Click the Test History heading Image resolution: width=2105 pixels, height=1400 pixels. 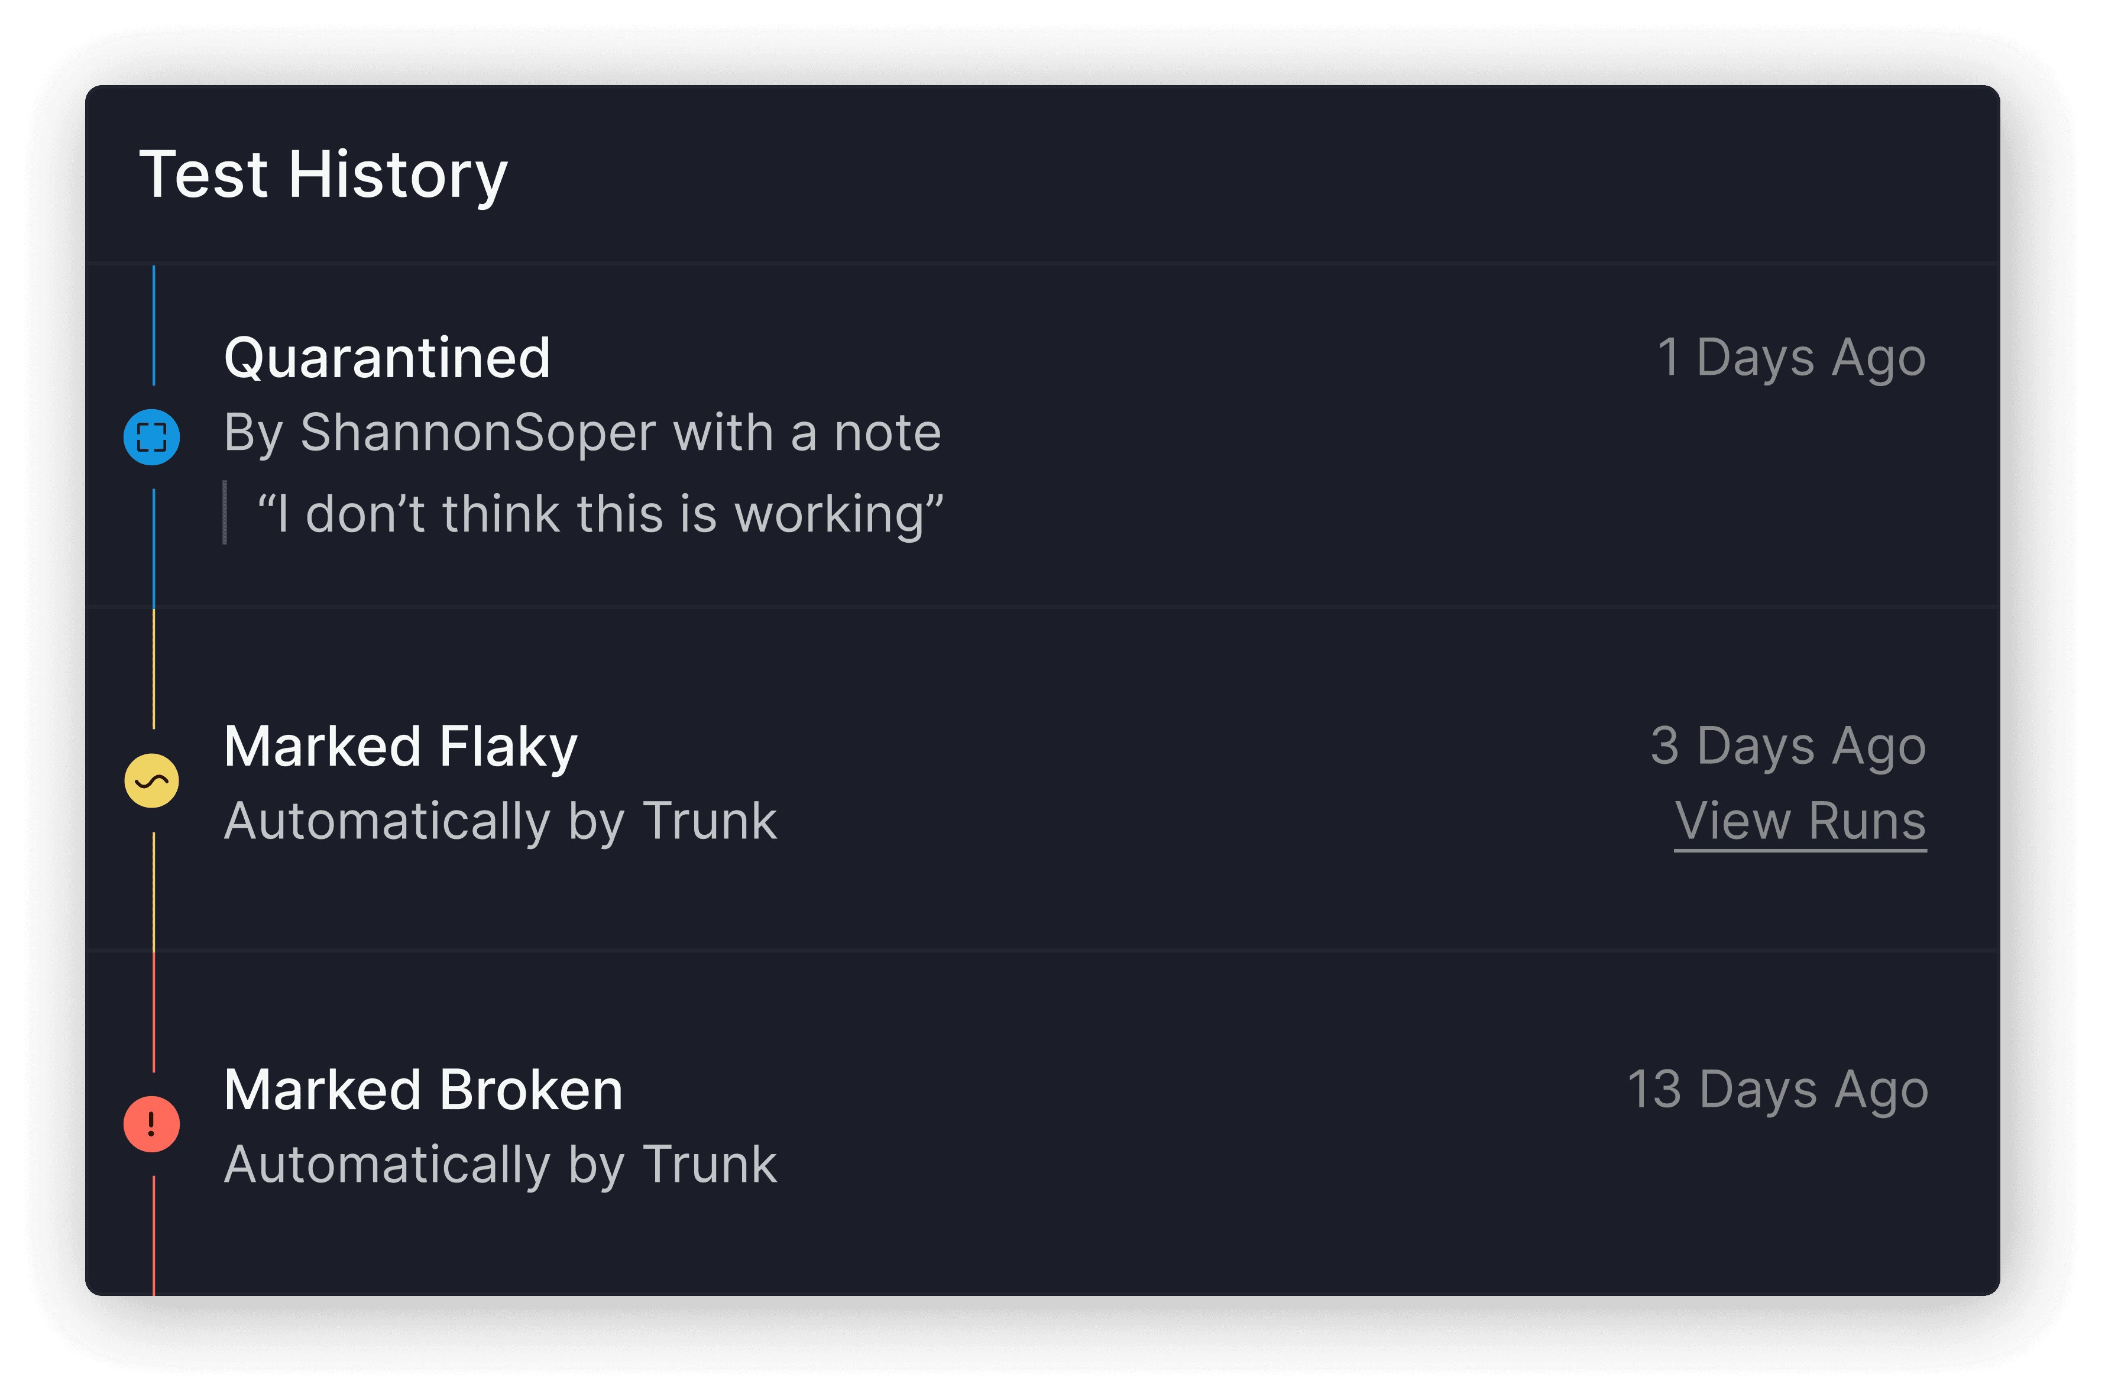click(x=323, y=175)
